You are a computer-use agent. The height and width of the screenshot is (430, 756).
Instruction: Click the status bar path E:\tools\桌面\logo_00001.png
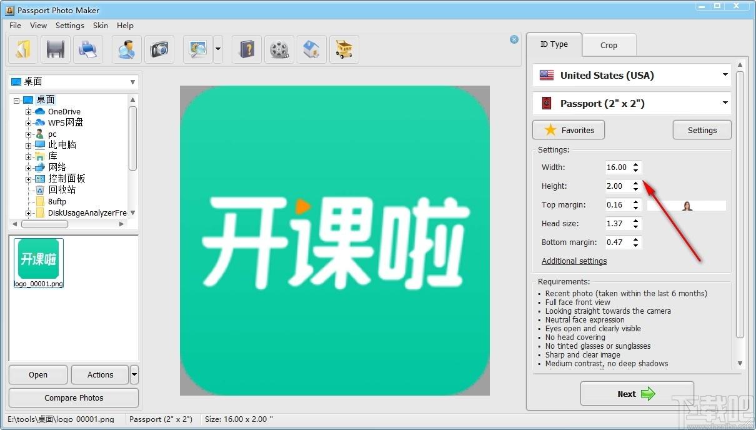pyautogui.click(x=61, y=419)
